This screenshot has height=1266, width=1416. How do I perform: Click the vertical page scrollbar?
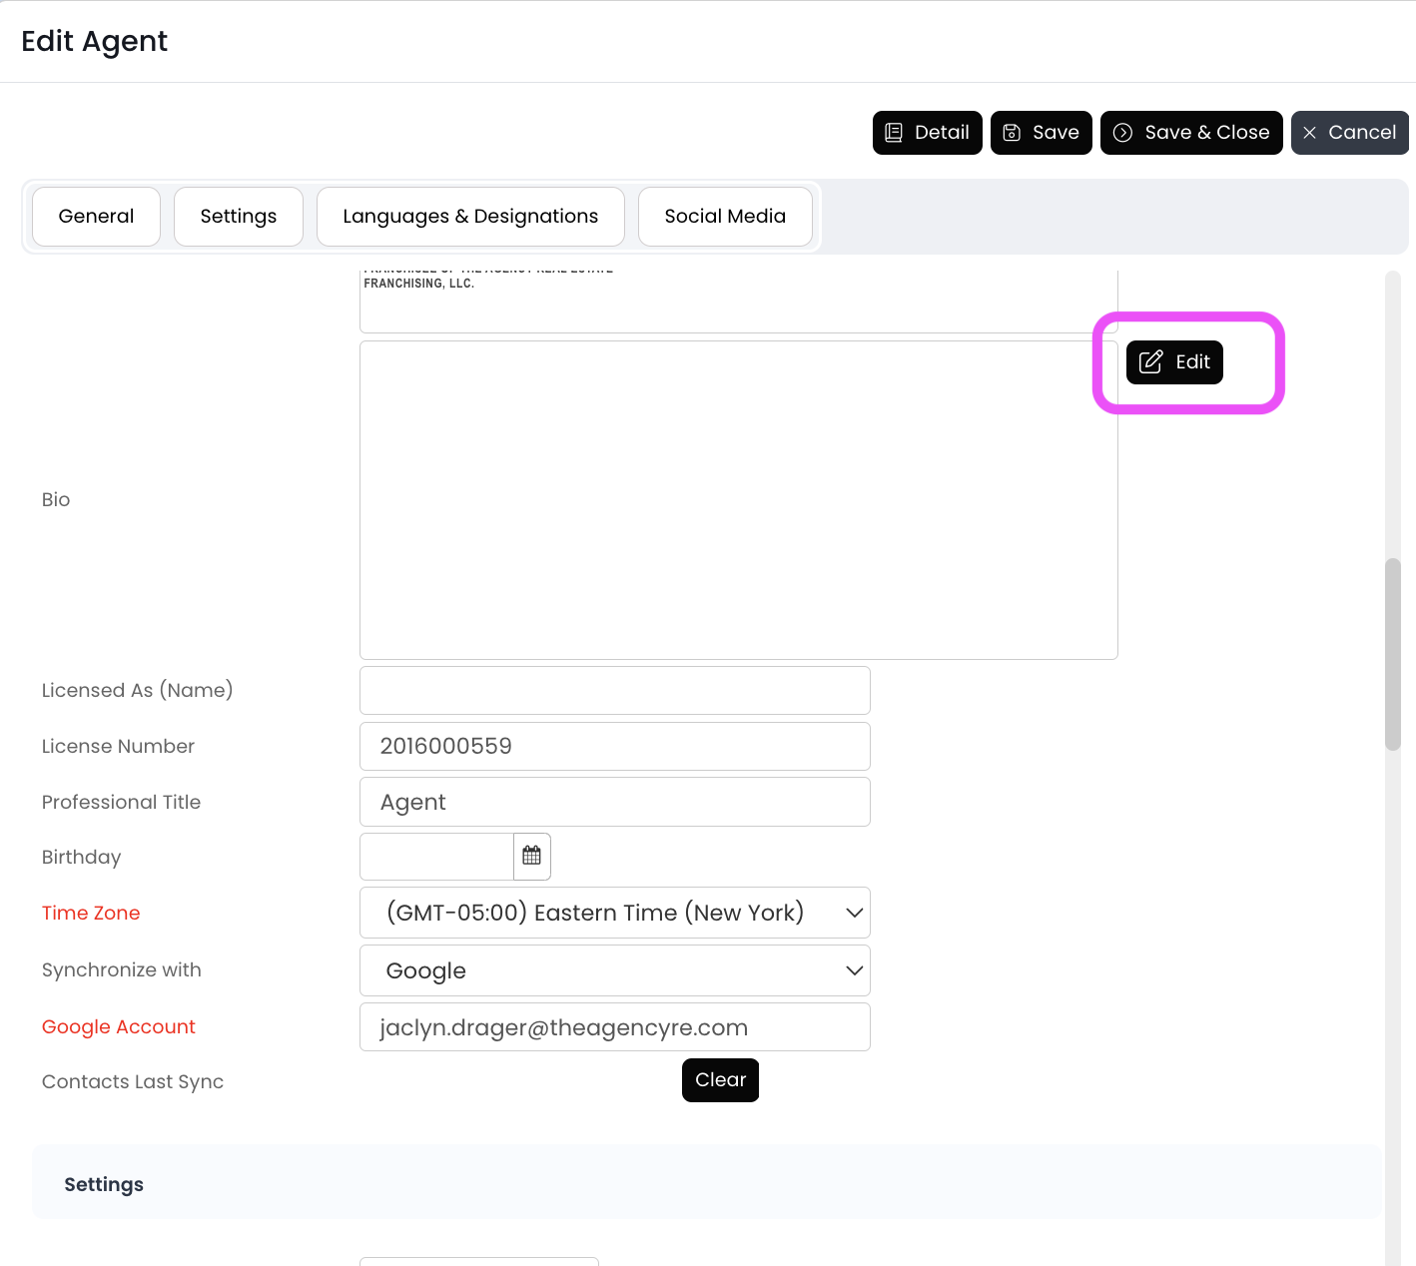(1392, 654)
